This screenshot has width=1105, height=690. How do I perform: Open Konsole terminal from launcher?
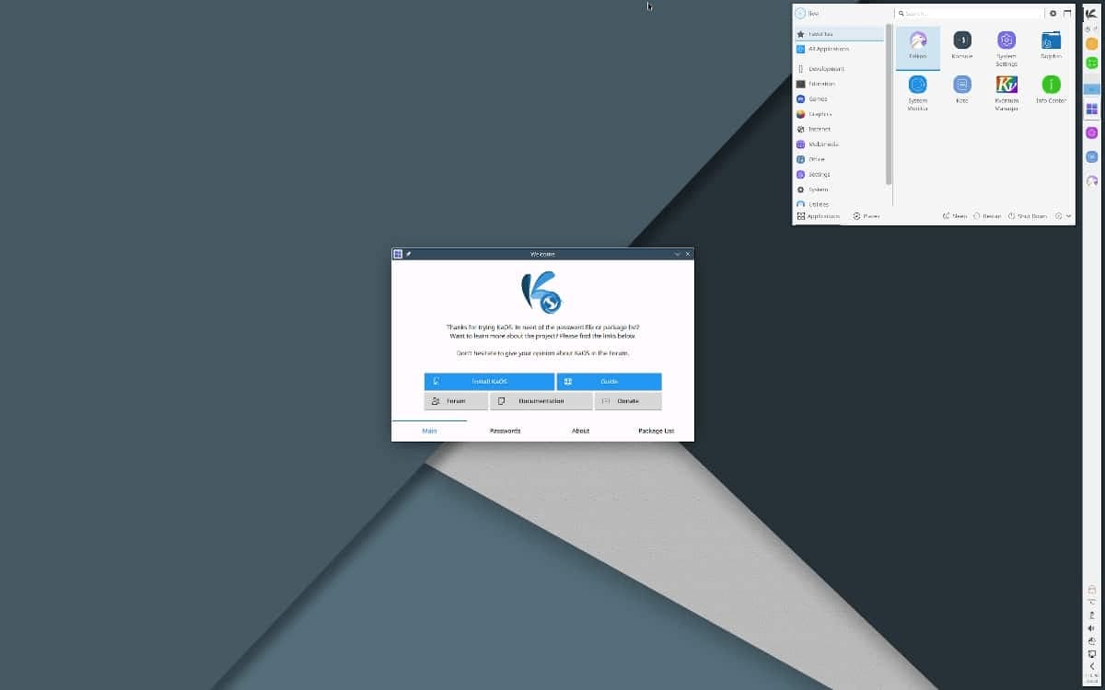pyautogui.click(x=962, y=45)
